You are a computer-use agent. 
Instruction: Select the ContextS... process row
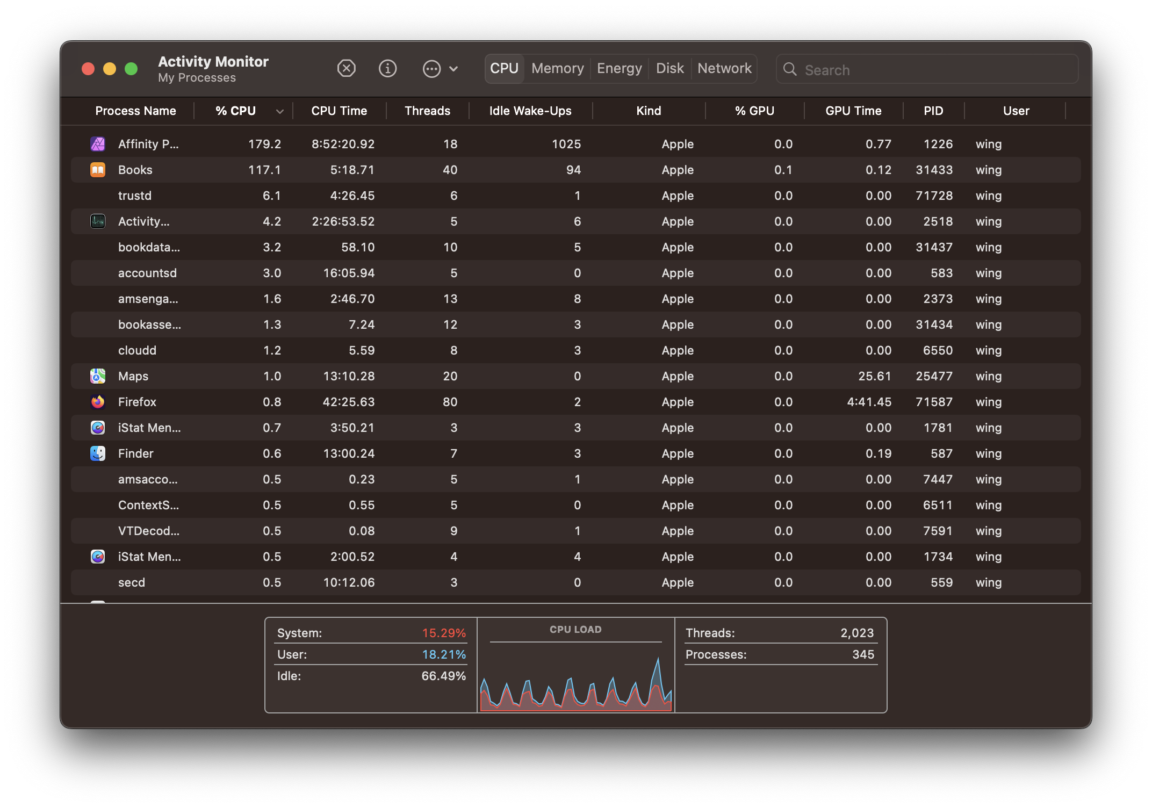[x=576, y=505]
